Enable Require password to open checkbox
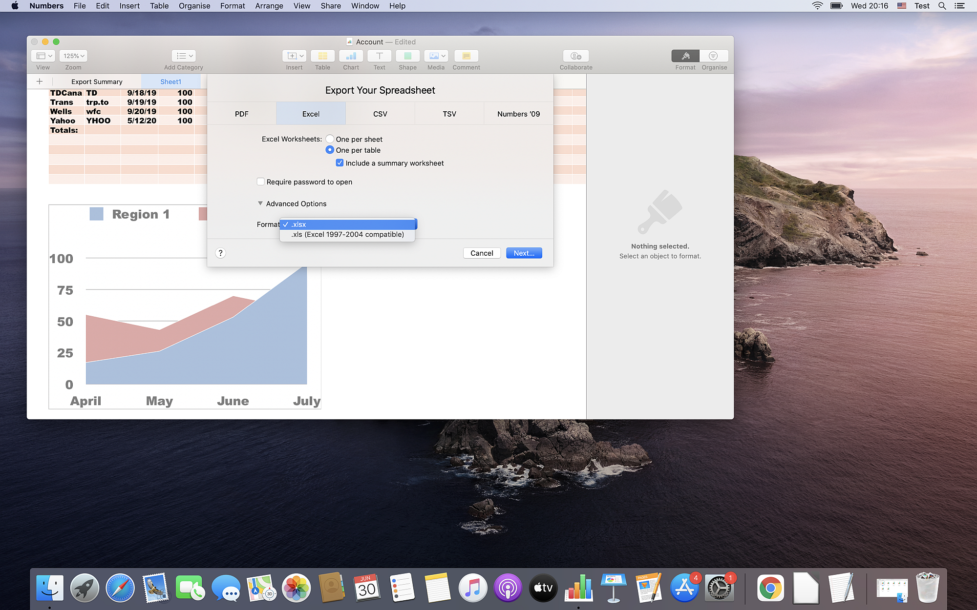977x610 pixels. click(x=260, y=182)
